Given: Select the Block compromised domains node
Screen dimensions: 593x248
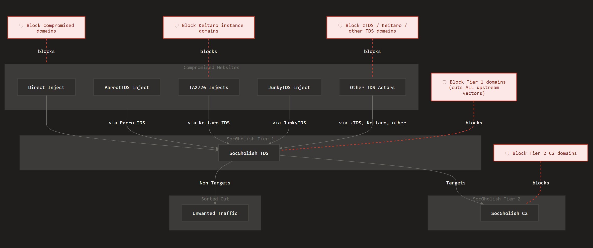Looking at the screenshot, I should 46,28.
